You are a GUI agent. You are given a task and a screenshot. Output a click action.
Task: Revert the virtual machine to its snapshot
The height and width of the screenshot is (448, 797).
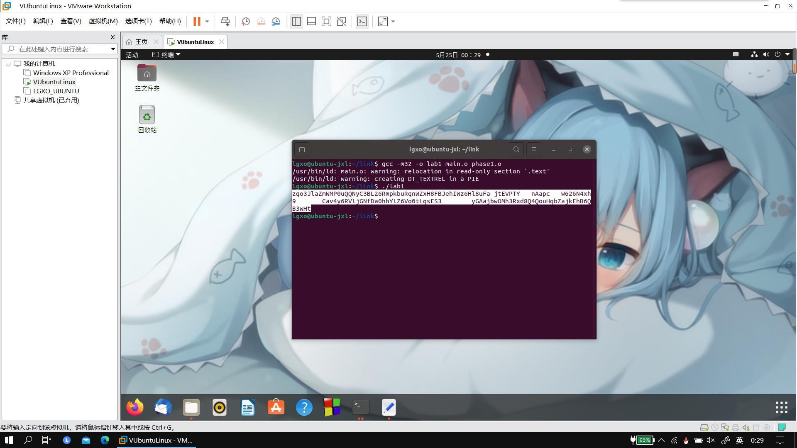(x=261, y=21)
